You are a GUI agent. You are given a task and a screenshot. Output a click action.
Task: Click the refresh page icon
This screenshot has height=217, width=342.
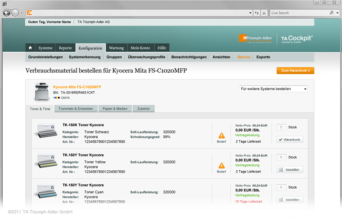click(256, 13)
